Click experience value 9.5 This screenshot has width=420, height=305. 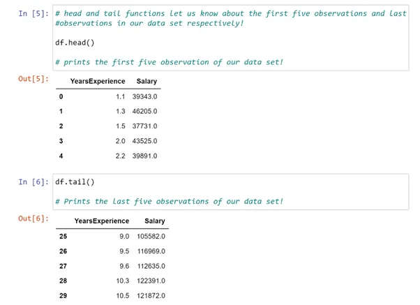click(124, 251)
